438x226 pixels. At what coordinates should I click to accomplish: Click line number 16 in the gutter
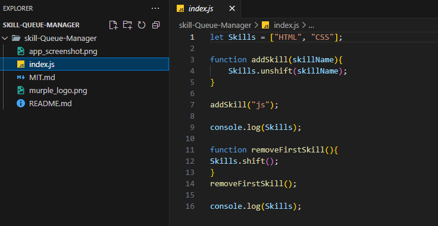point(190,206)
